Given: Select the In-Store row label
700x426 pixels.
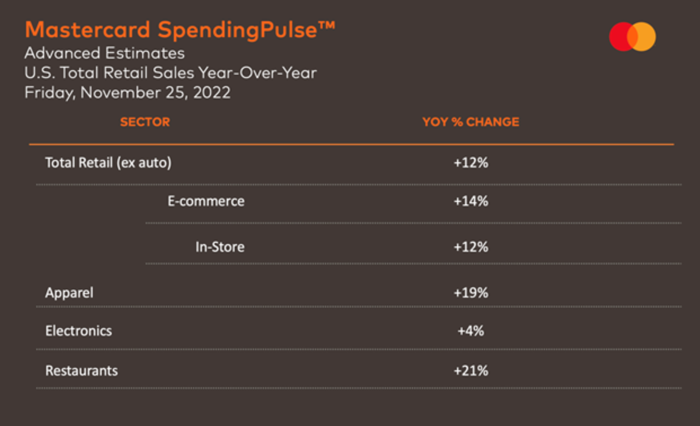Looking at the screenshot, I should [220, 247].
